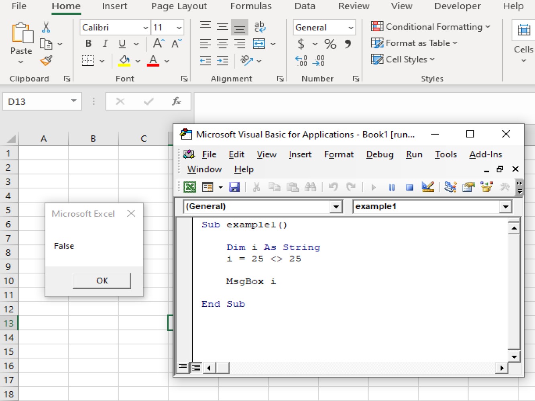The image size is (535, 401).
Task: Click the Break (pause) icon
Action: pos(391,187)
